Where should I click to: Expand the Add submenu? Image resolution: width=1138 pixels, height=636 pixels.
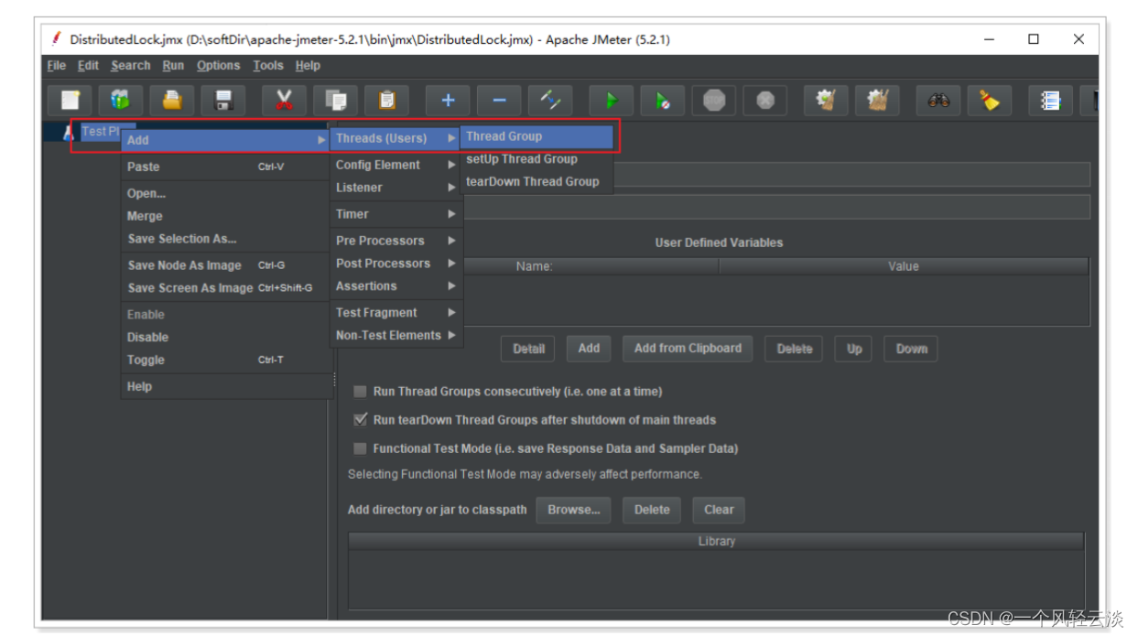coord(225,140)
